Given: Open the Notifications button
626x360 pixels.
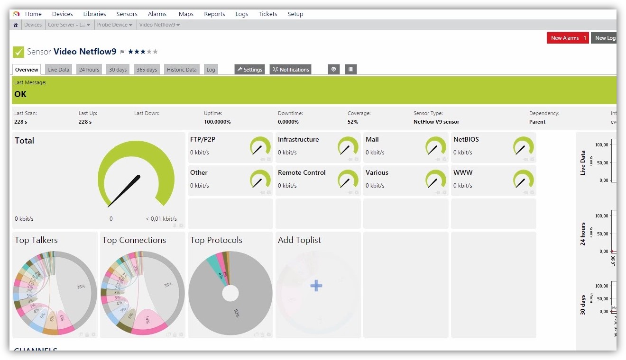Looking at the screenshot, I should 290,70.
